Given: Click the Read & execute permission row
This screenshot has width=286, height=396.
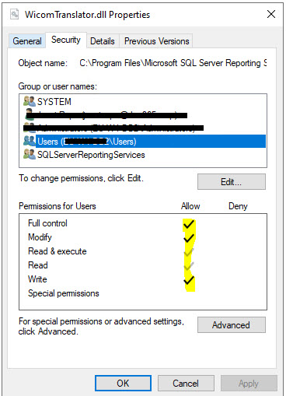Looking at the screenshot, I should click(143, 251).
